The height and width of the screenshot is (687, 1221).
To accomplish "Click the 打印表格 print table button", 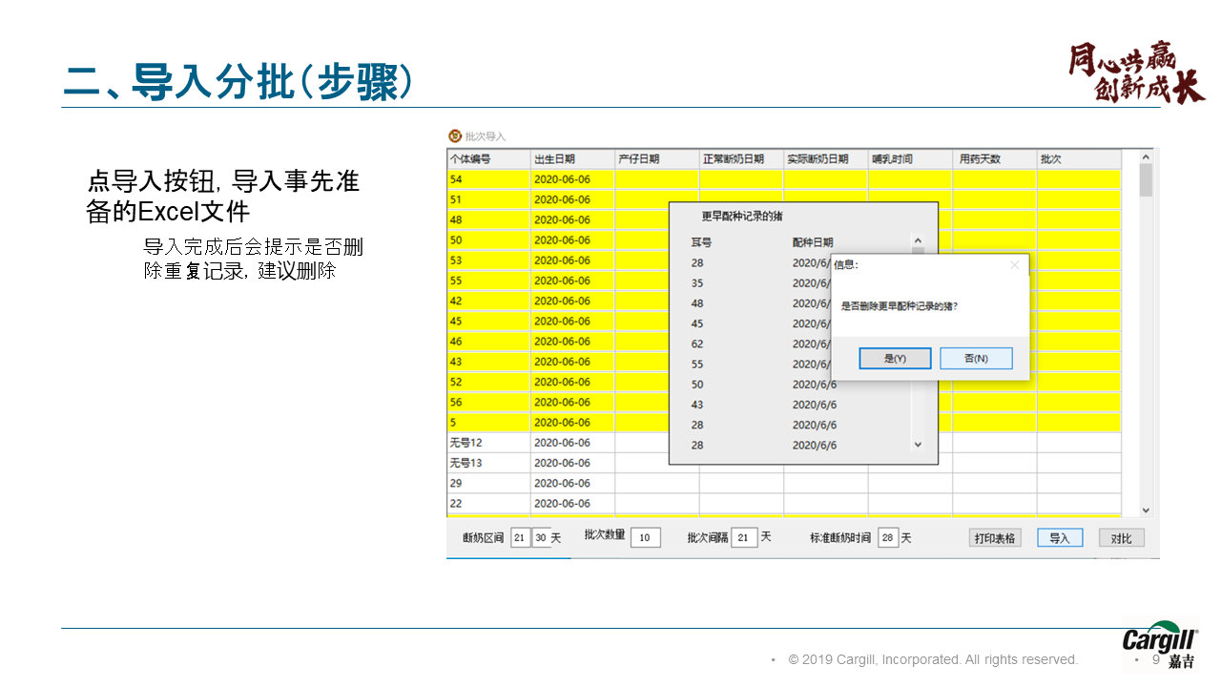I will pyautogui.click(x=995, y=538).
